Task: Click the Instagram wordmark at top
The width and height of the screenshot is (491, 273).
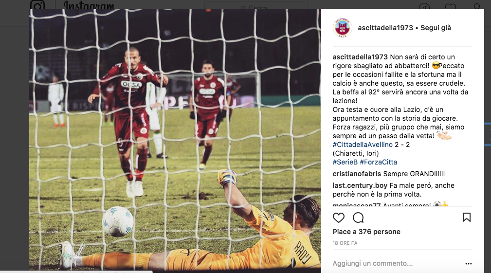Action: point(89,4)
